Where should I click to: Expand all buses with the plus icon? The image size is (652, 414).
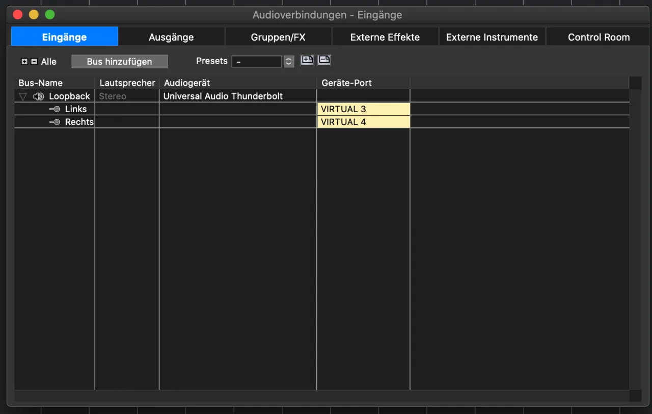[x=24, y=62]
